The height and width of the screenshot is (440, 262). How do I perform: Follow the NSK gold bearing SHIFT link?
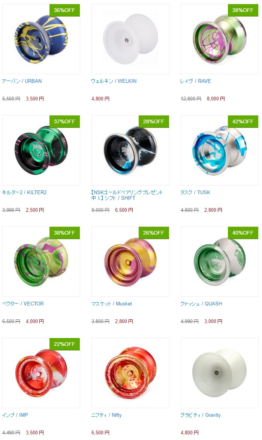click(x=127, y=195)
